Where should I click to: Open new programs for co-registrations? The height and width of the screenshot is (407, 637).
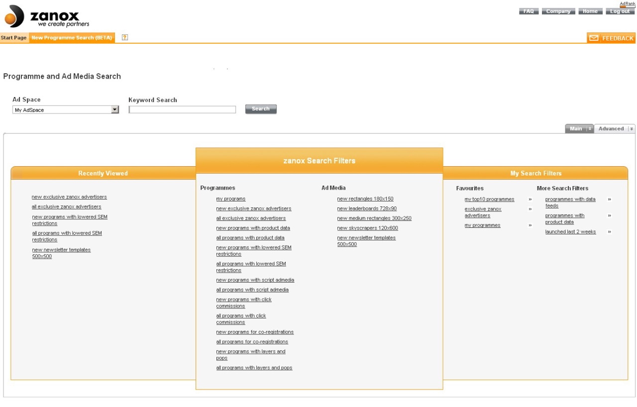coord(255,332)
